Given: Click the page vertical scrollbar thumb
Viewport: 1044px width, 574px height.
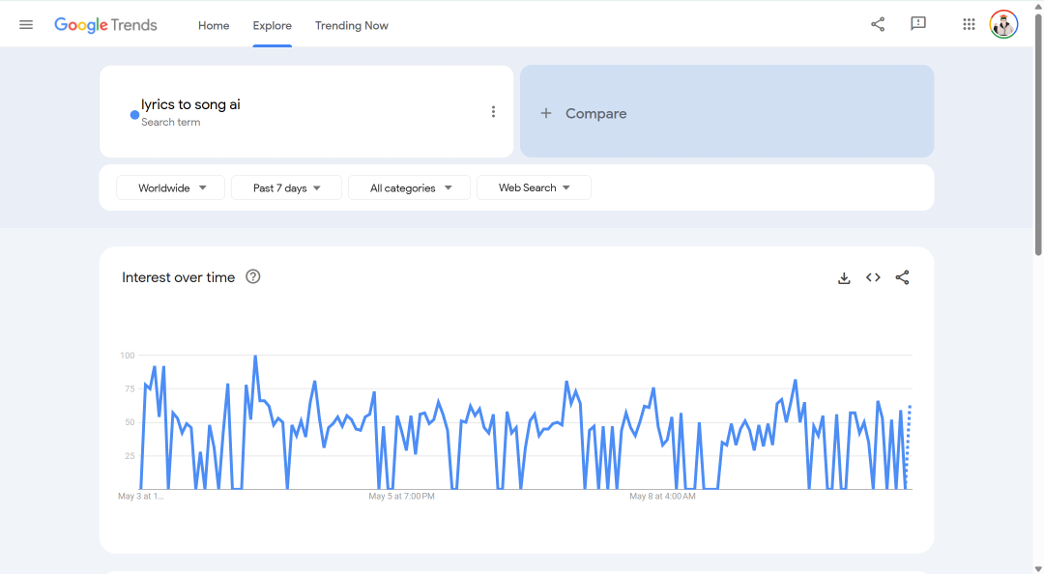Looking at the screenshot, I should 1038,133.
